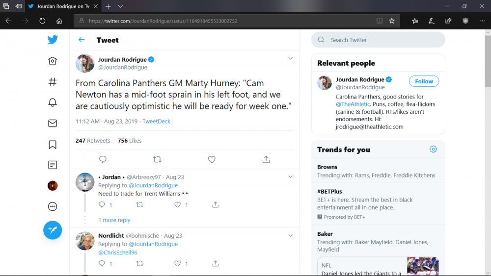Open the profile avatar in the sidebar
The width and height of the screenshot is (491, 276).
53,186
